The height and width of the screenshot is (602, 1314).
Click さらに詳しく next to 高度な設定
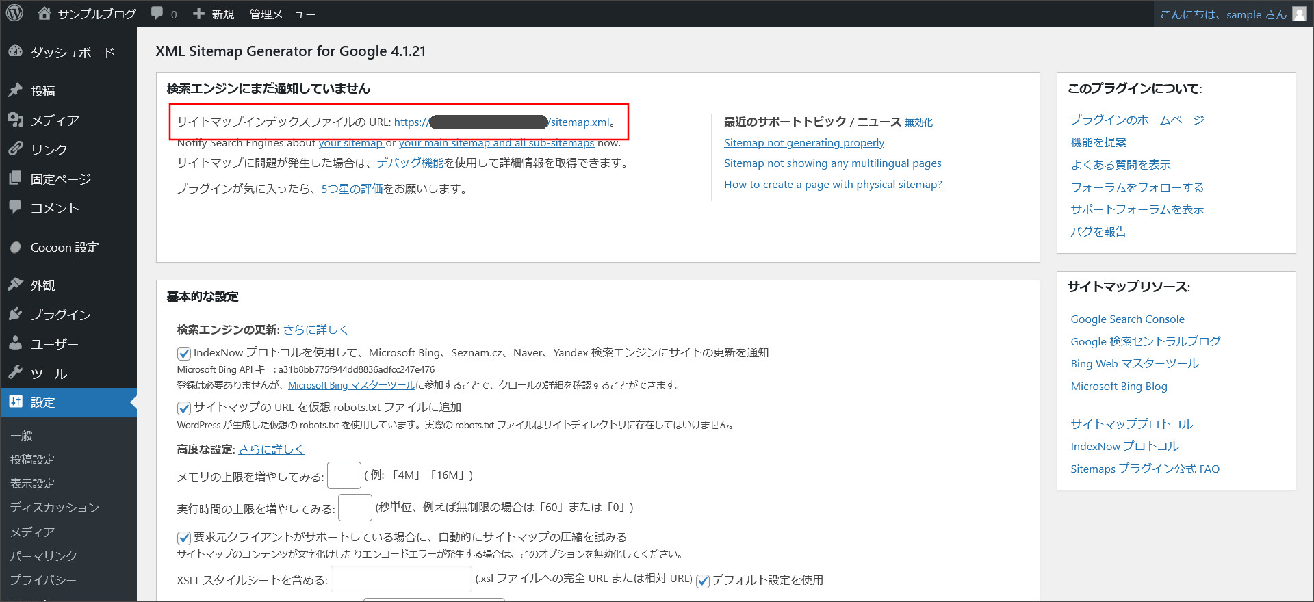(x=272, y=449)
